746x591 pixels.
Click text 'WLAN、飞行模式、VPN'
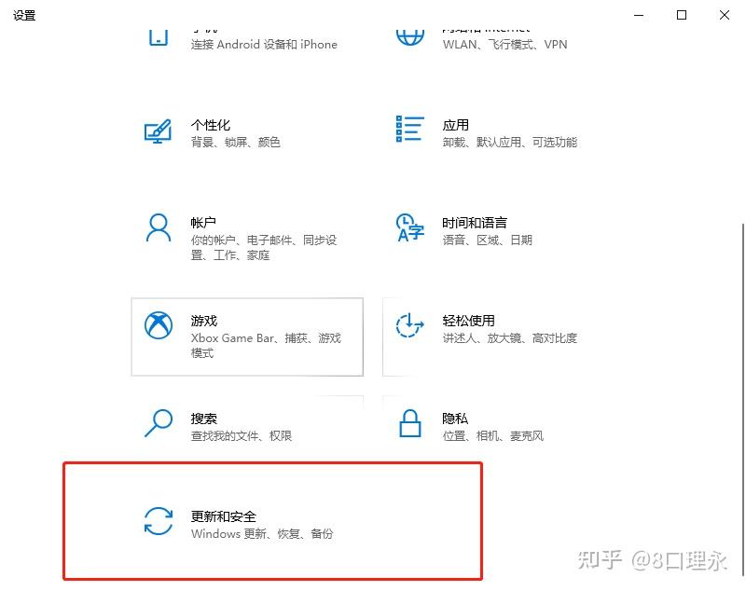504,45
